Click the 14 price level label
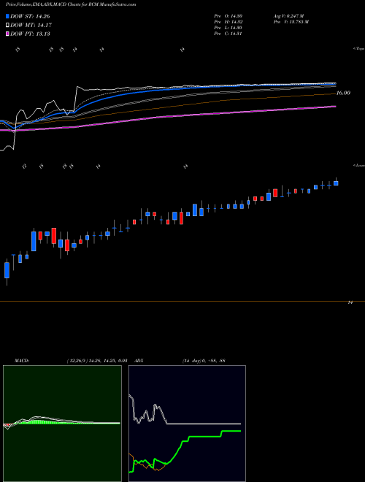This screenshot has height=482, width=365. 350,303
